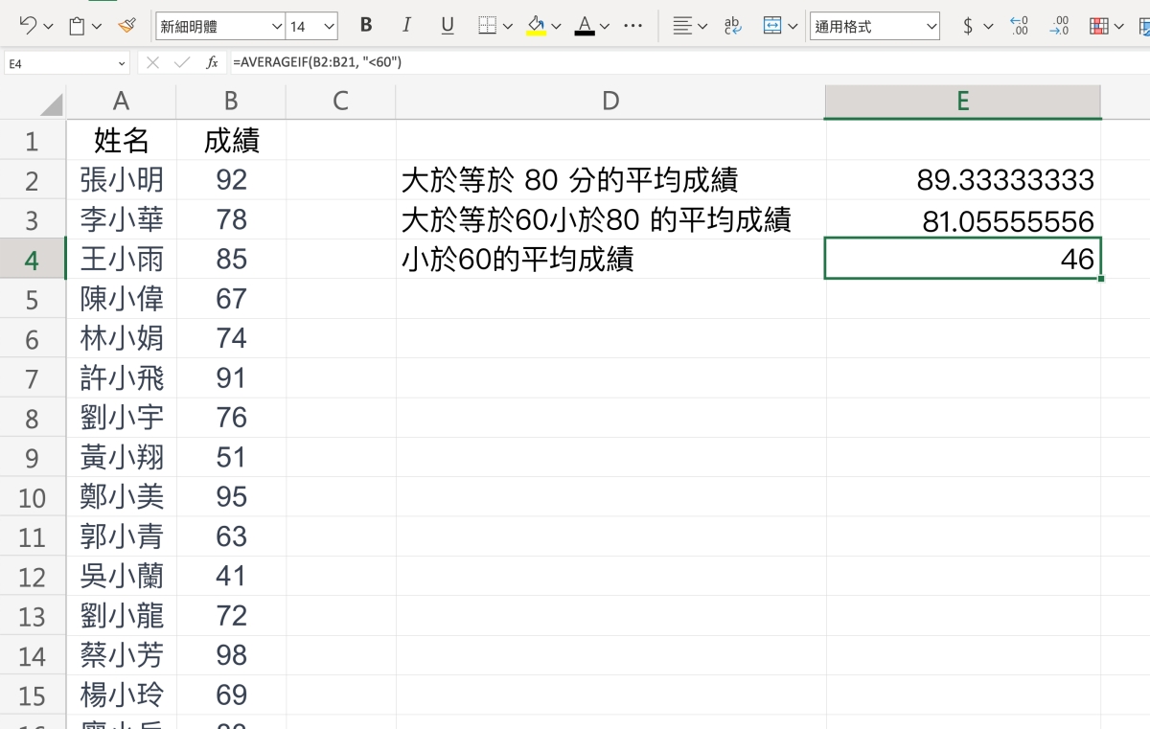Click the Merge cells icon

pos(772,26)
